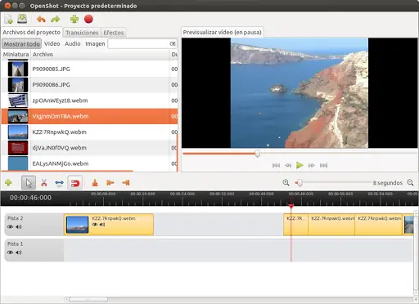Play the video preview
Screen dimensions: 419x304
pyautogui.click(x=300, y=165)
